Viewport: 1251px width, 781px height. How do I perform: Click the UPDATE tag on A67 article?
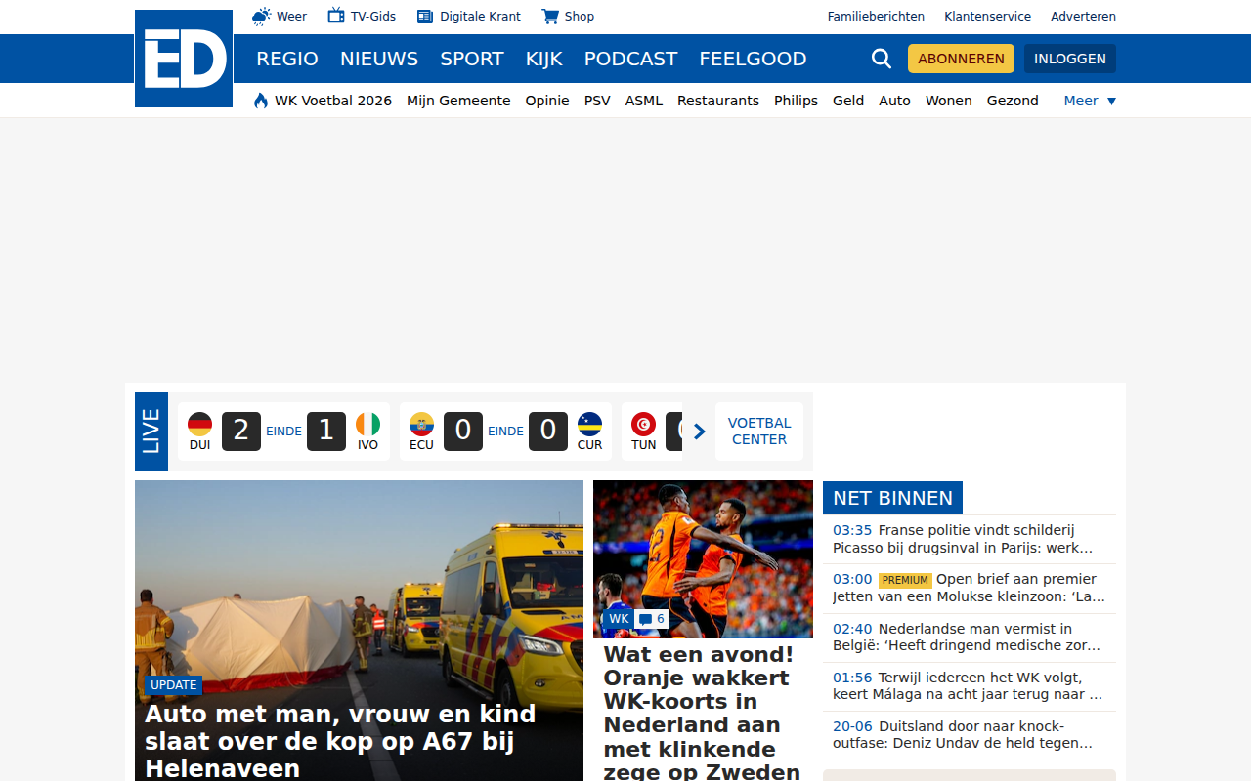(x=174, y=685)
